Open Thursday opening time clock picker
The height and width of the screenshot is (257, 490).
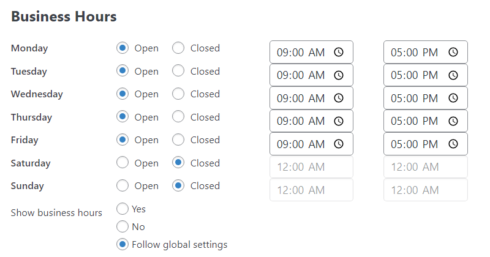339,121
